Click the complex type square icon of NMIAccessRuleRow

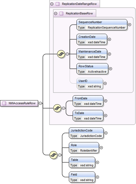coord(4,103)
